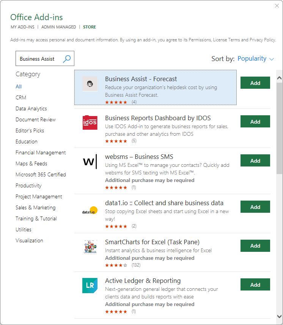
Task: Click the search magnifier icon
Action: pyautogui.click(x=67, y=59)
